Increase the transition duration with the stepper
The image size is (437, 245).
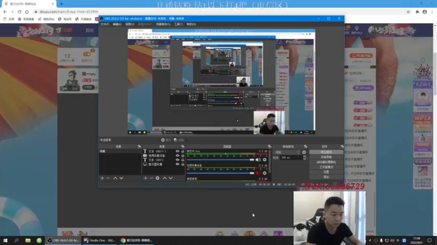point(305,156)
